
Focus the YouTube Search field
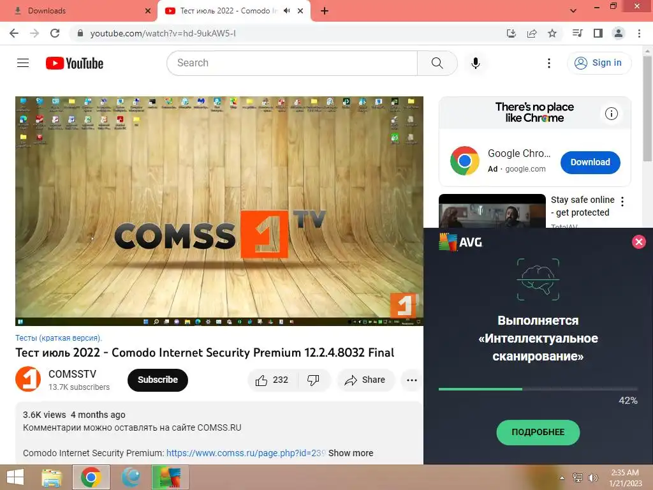click(x=292, y=63)
